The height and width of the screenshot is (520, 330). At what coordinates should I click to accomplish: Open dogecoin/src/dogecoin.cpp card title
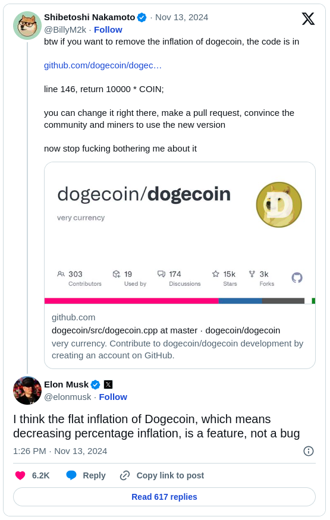click(166, 330)
